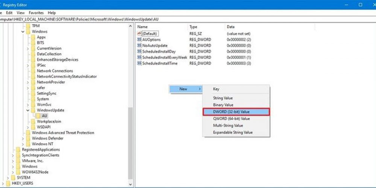This screenshot has height=188, width=376.
Task: Collapse the WindowsUpdate tree node
Action: (x=28, y=110)
